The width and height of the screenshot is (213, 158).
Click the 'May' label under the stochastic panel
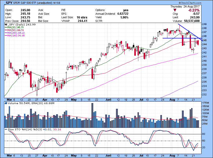[x=74, y=156]
